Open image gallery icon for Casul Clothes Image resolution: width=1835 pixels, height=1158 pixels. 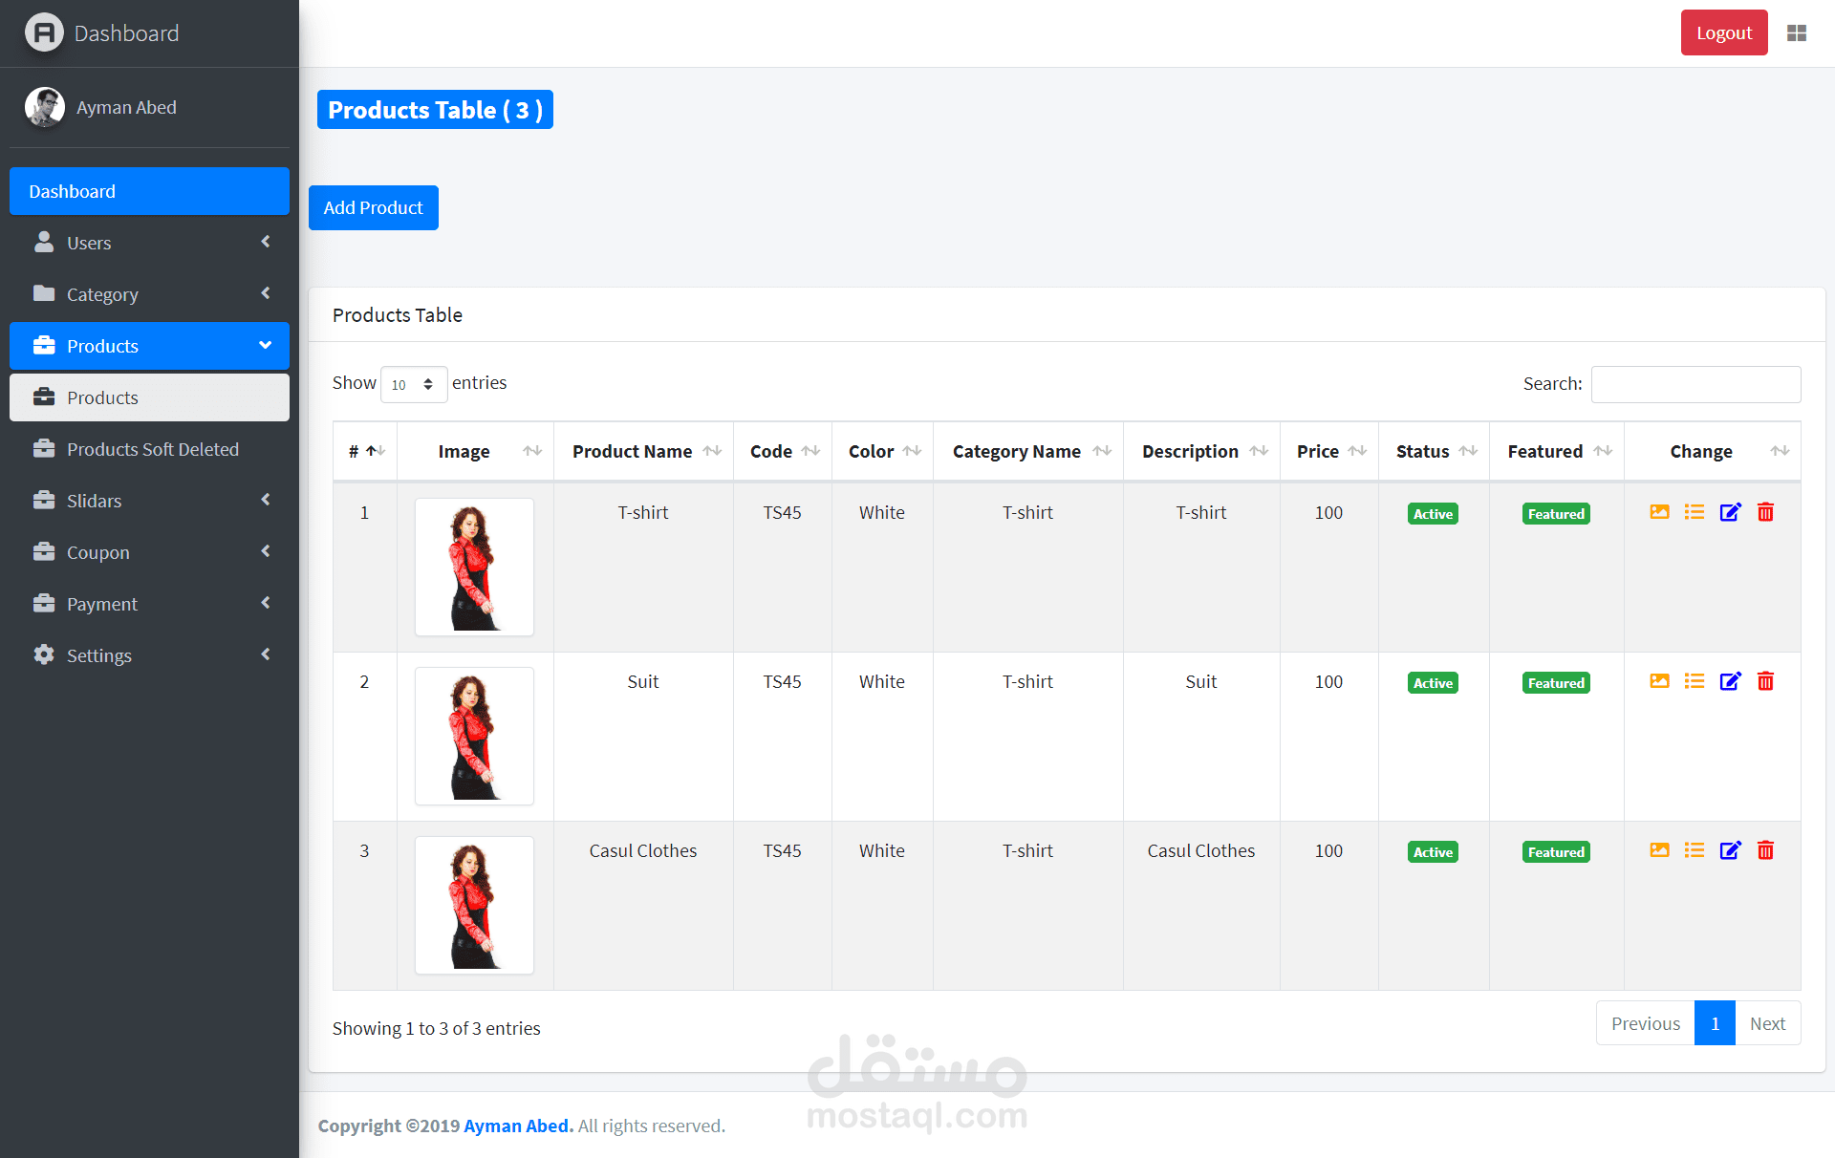pos(1659,850)
